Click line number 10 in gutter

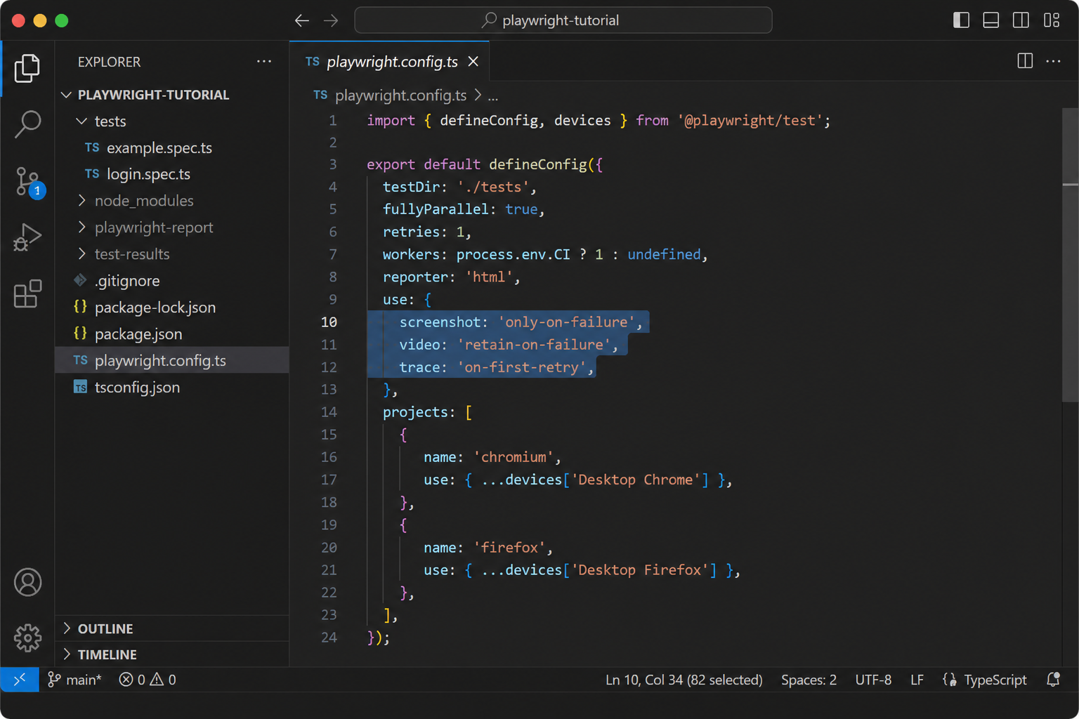tap(329, 322)
